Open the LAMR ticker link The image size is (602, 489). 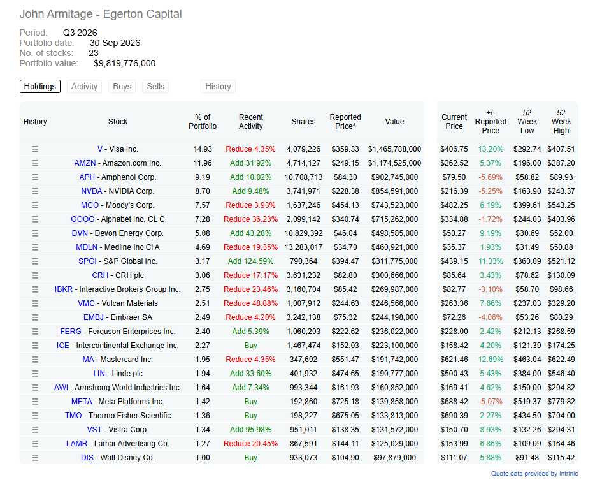click(77, 444)
